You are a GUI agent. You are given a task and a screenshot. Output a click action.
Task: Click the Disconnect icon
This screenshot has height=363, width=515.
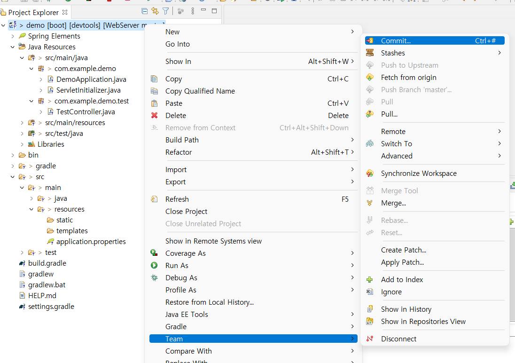pyautogui.click(x=370, y=339)
